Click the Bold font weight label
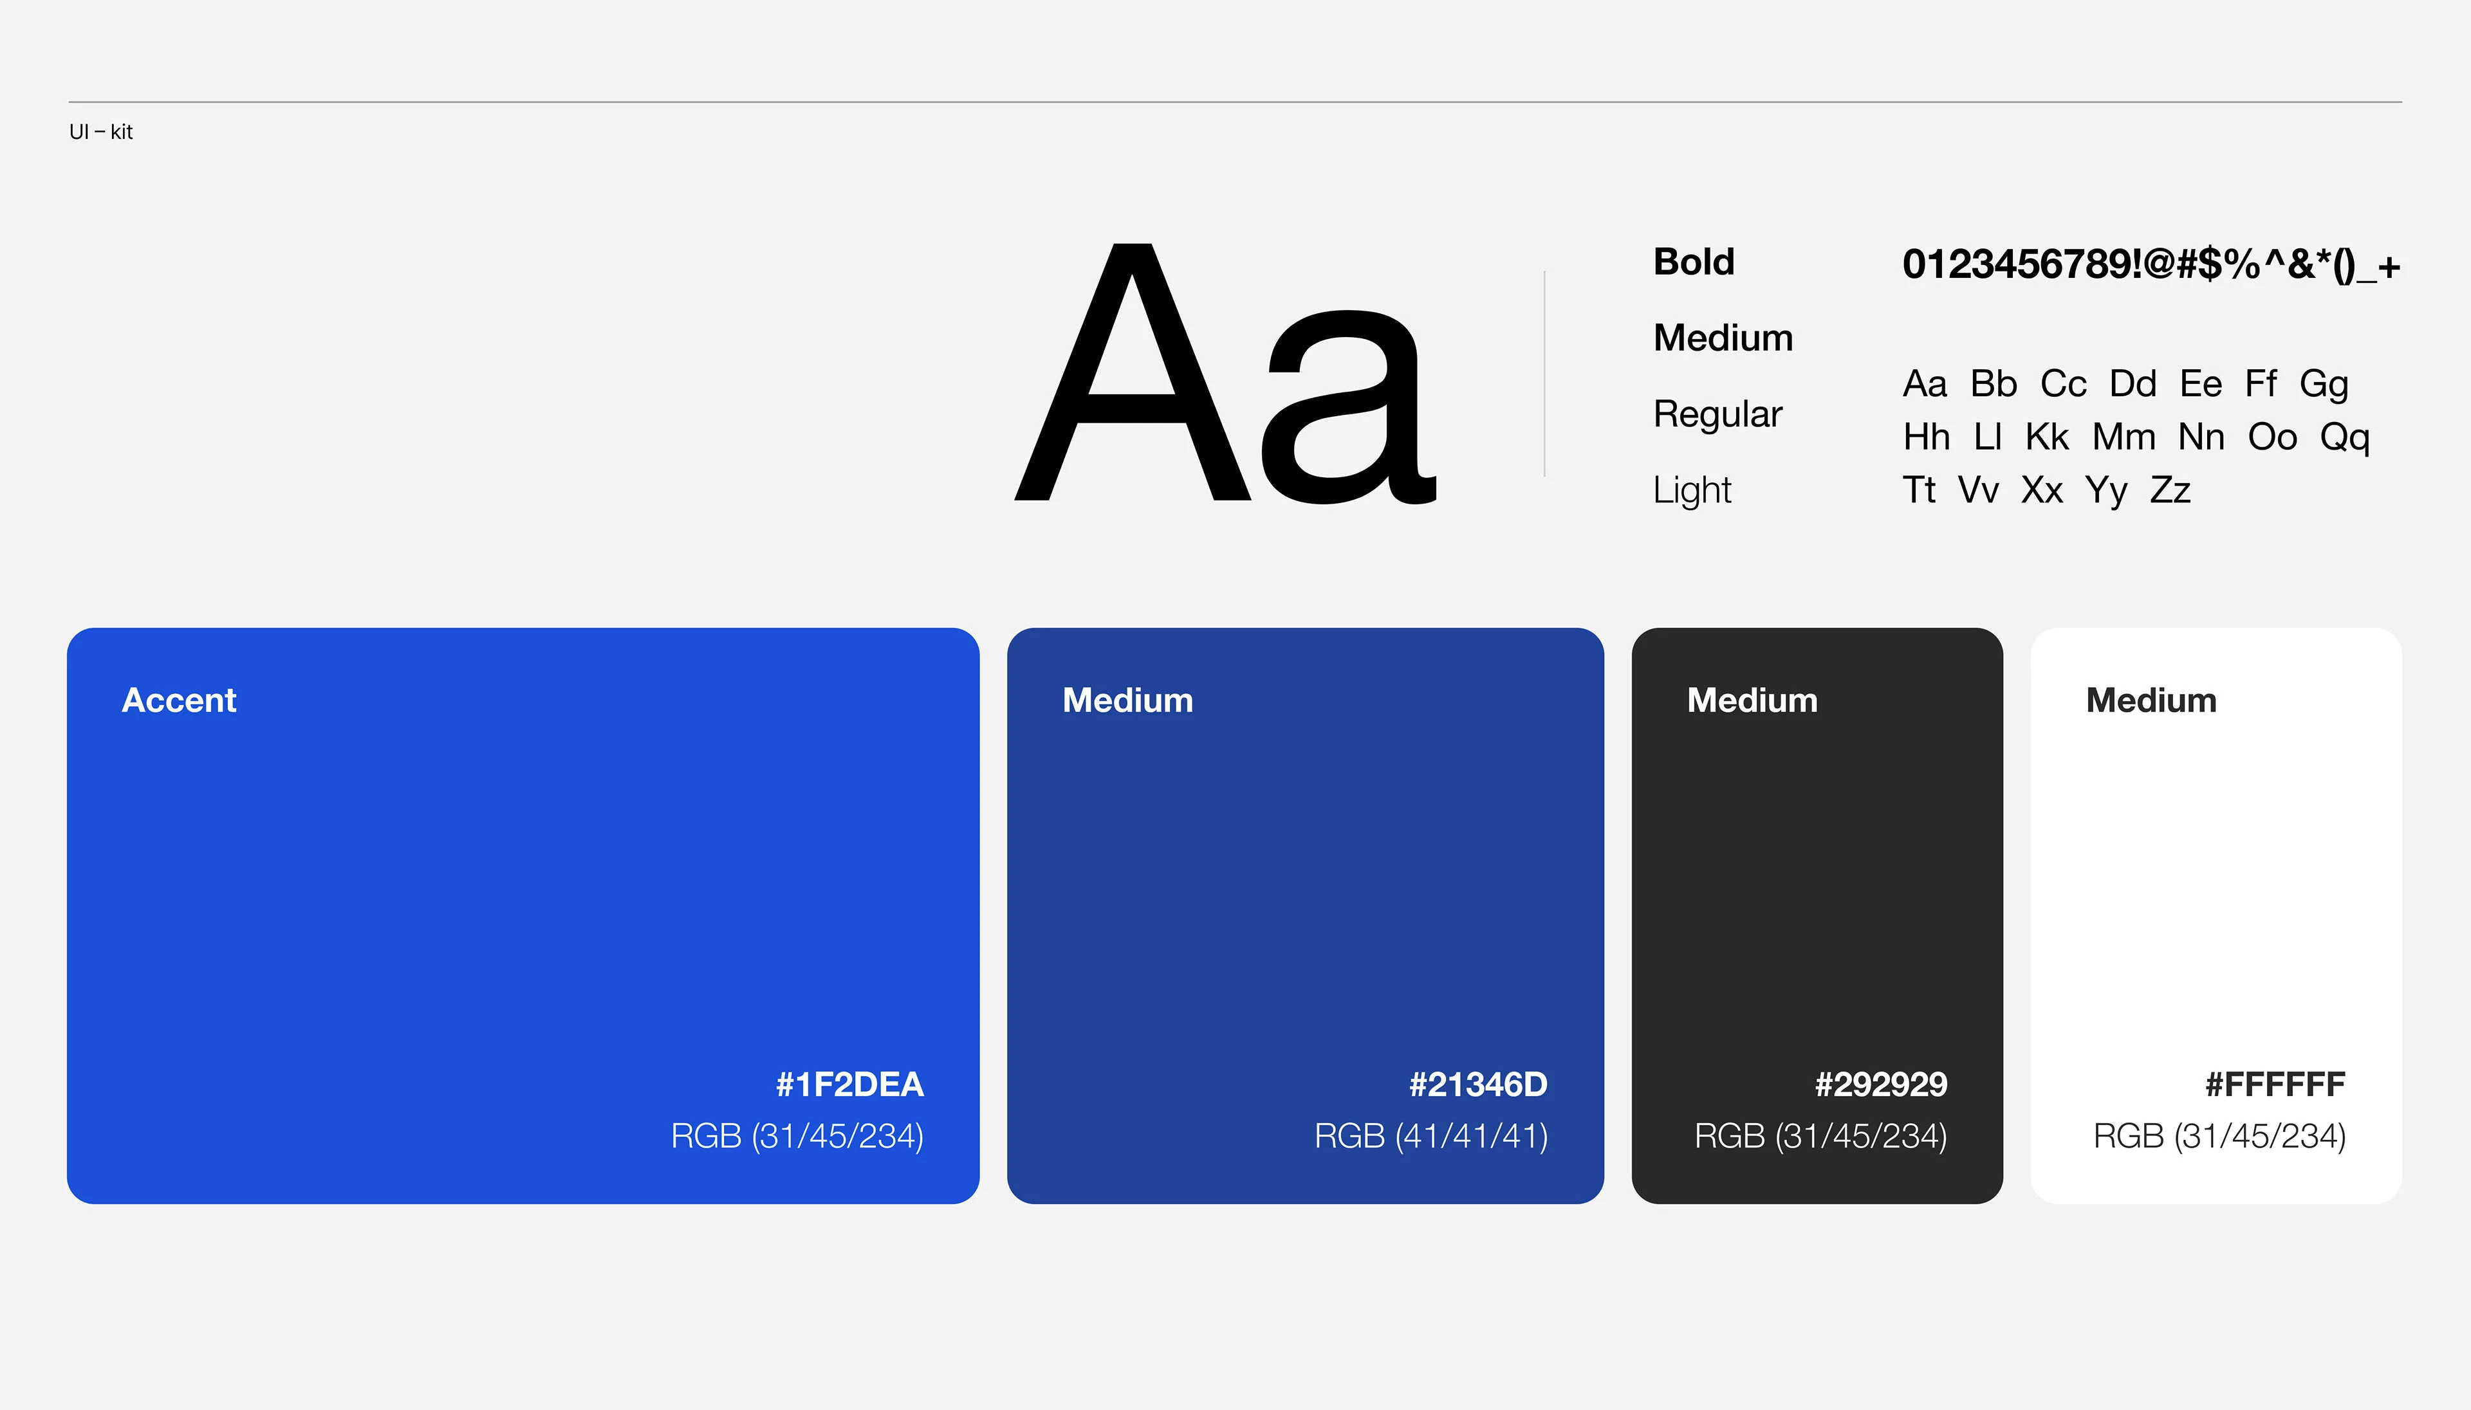Screen dimensions: 2471x1410 pyautogui.click(x=1693, y=262)
